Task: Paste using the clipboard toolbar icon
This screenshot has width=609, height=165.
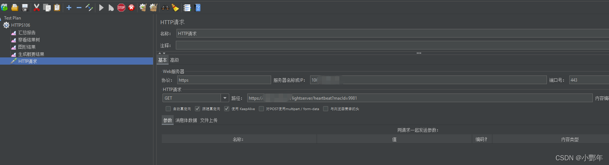Action: pos(57,8)
